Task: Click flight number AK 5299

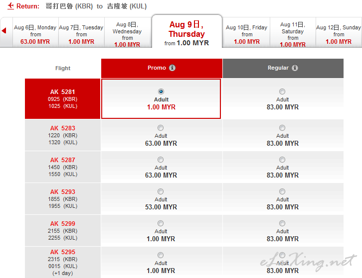Action: coord(62,223)
